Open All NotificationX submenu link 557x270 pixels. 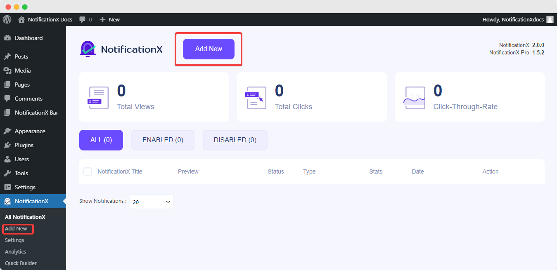click(x=25, y=217)
